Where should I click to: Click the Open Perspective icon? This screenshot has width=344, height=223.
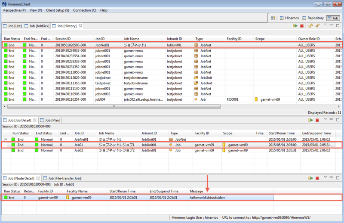(x=273, y=18)
